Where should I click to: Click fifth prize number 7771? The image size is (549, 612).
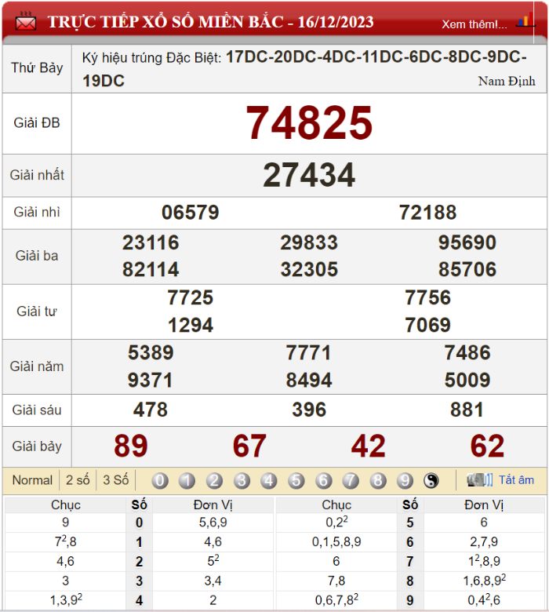point(309,353)
